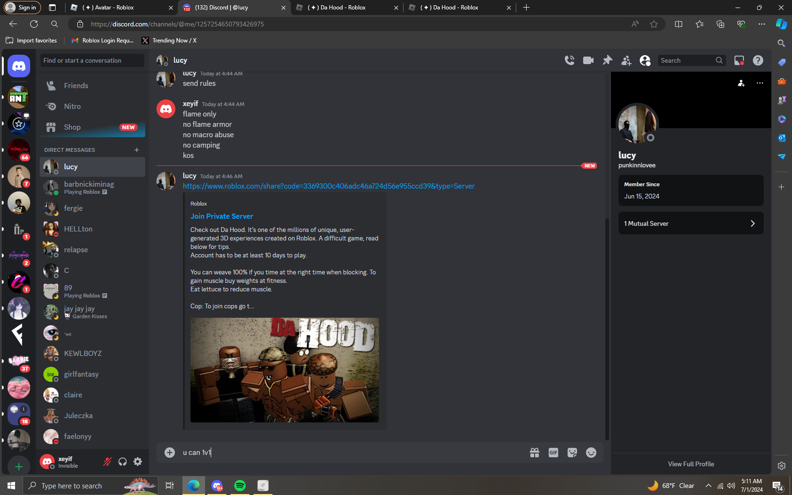The image size is (792, 495).
Task: Open DM with Juleczka
Action: click(92, 416)
